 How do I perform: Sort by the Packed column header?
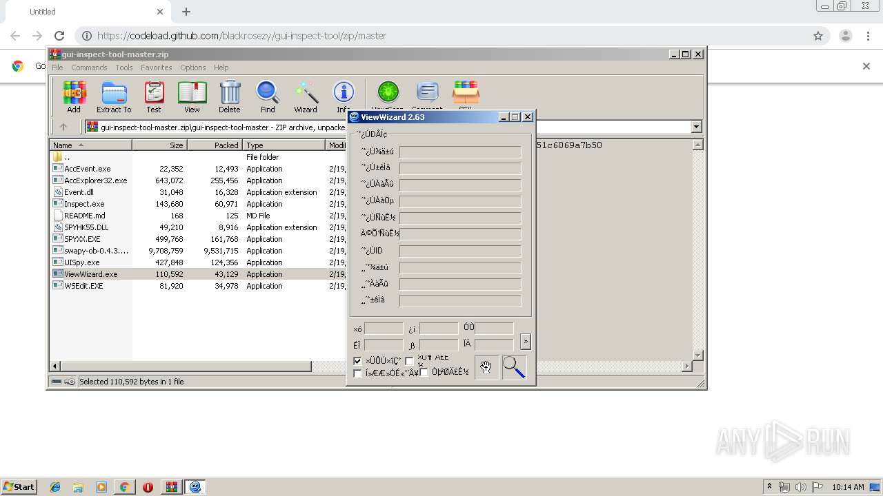click(215, 145)
